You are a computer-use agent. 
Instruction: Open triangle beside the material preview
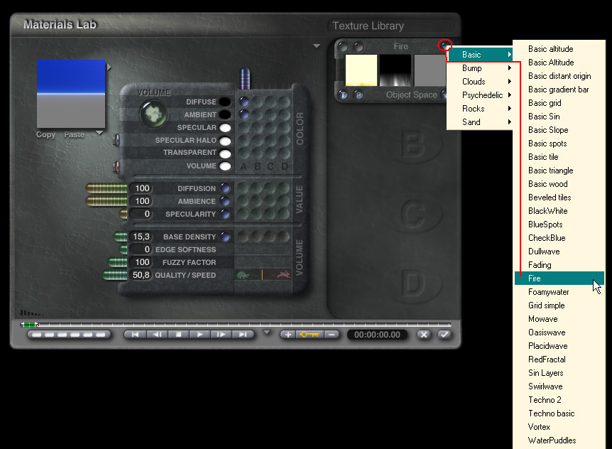pyautogui.click(x=109, y=67)
